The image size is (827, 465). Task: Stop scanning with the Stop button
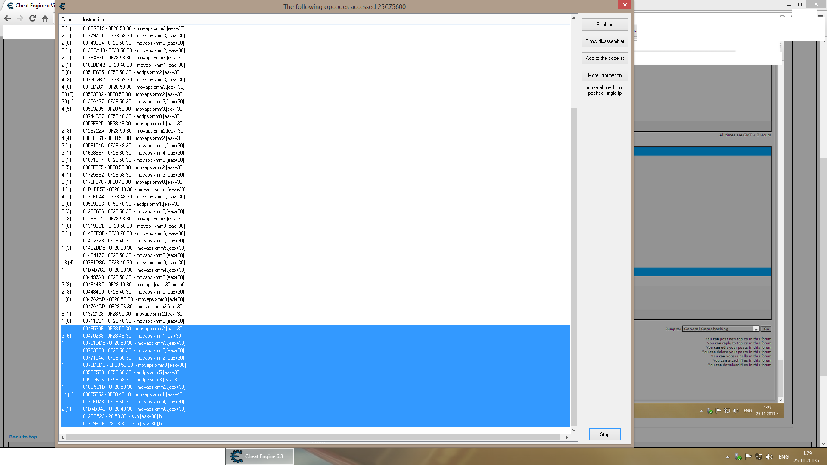[x=604, y=434]
